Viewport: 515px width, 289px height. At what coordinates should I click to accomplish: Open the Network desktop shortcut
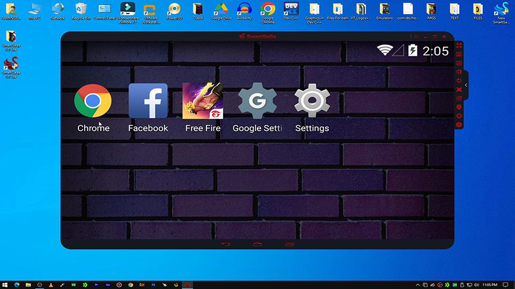tap(57, 11)
